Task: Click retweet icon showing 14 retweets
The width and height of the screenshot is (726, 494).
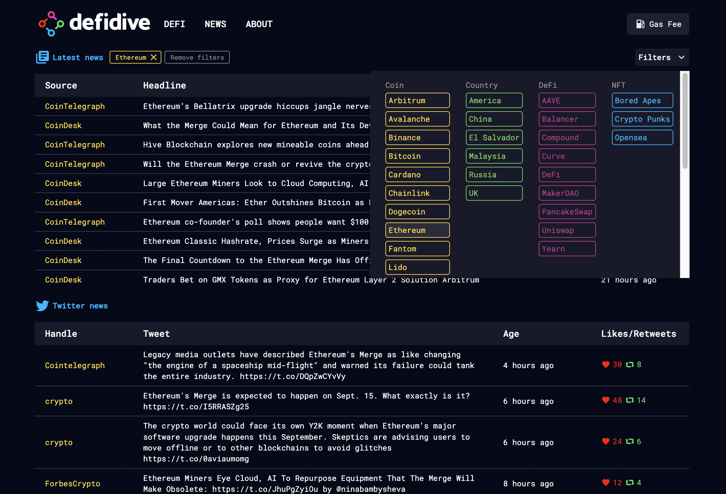Action: pos(629,400)
